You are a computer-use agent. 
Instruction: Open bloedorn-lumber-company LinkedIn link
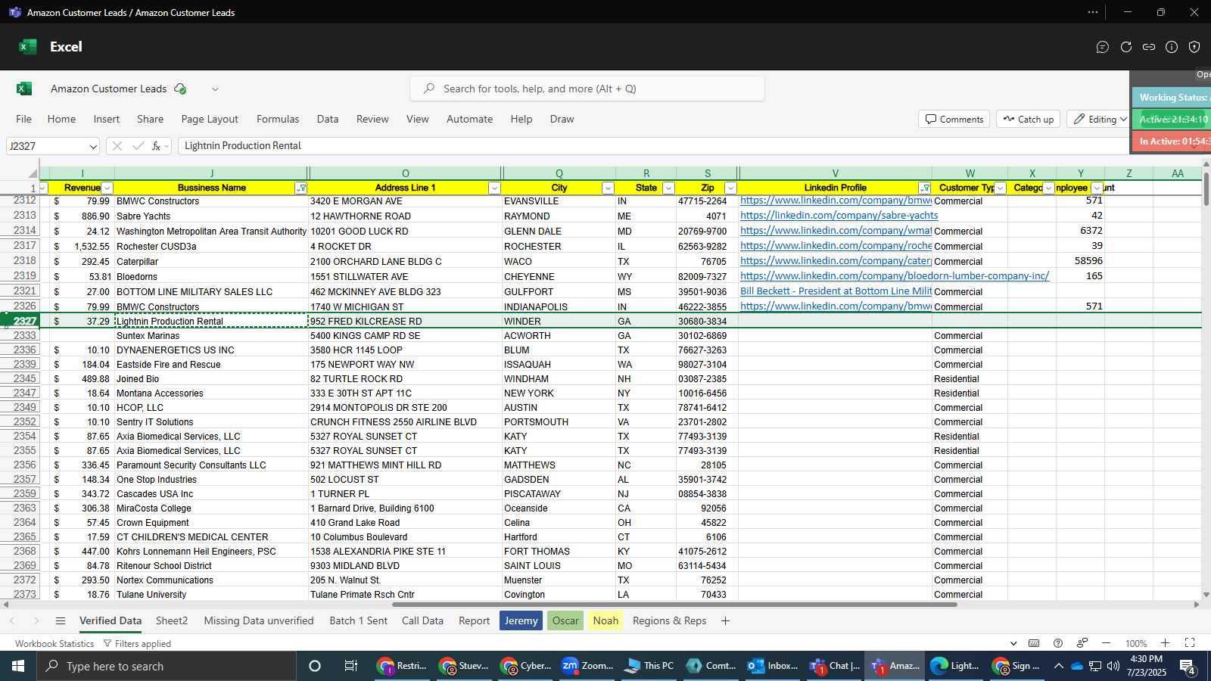click(x=895, y=276)
